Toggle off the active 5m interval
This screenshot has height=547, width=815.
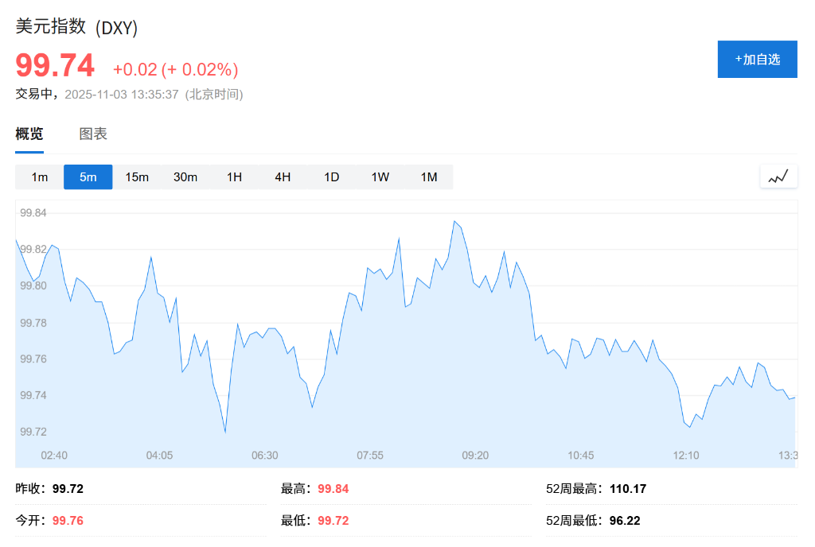coord(88,177)
